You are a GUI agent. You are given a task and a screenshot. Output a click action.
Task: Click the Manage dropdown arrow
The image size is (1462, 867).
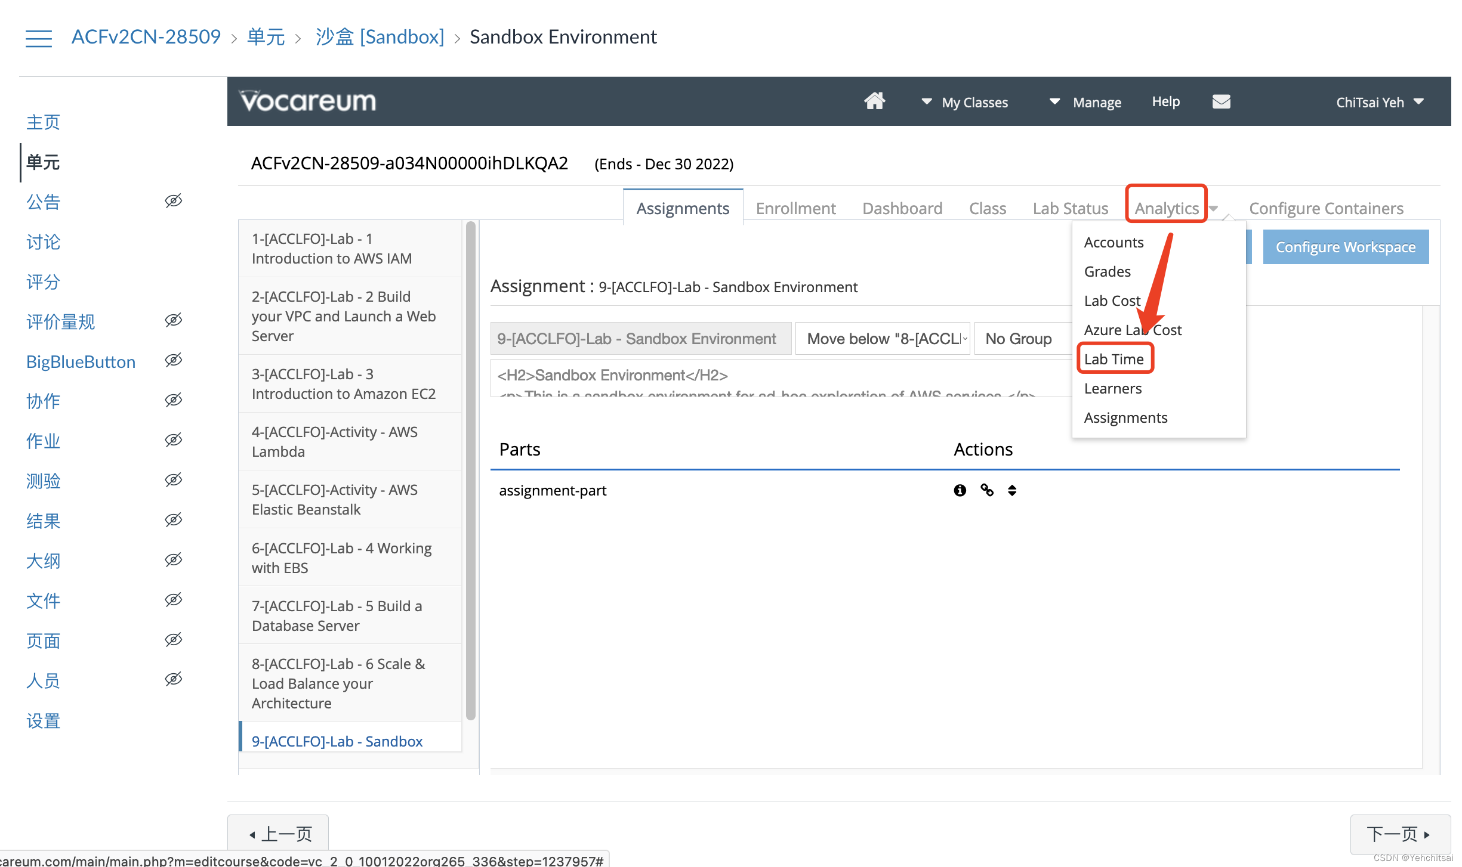(1055, 102)
